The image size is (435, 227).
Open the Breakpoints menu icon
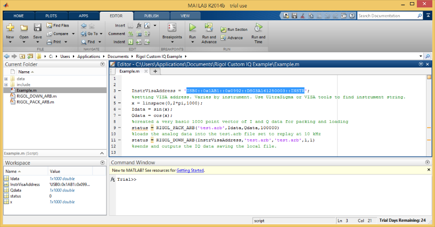point(172,28)
